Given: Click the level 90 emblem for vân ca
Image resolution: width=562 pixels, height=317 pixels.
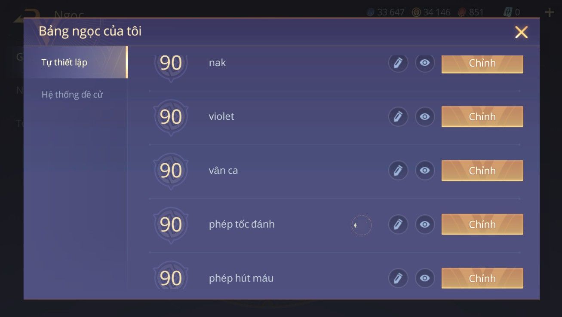Looking at the screenshot, I should coord(171,171).
